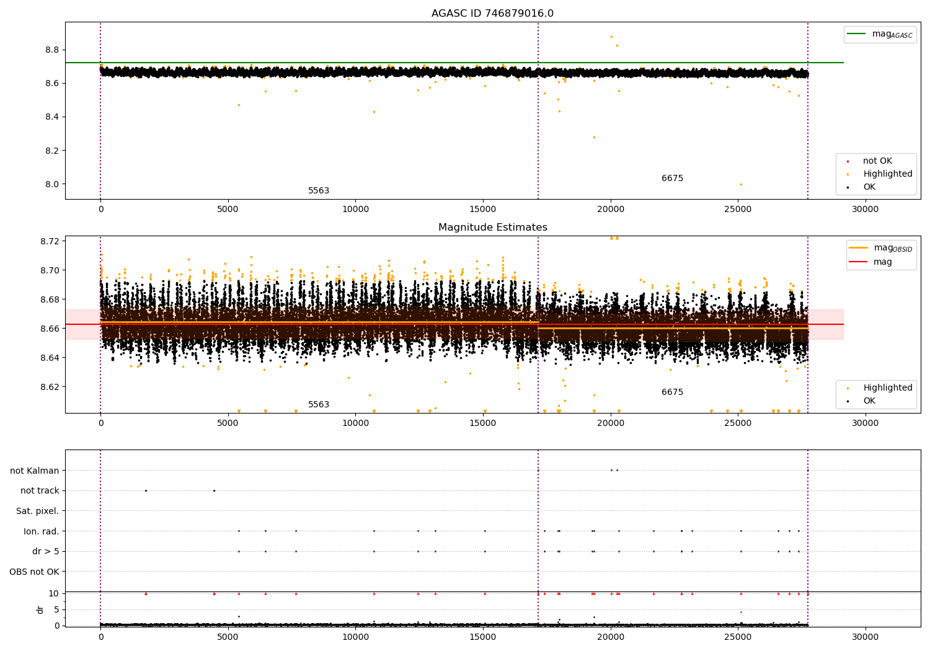Click the "30000" x-axis tick under the top plot

[x=865, y=210]
